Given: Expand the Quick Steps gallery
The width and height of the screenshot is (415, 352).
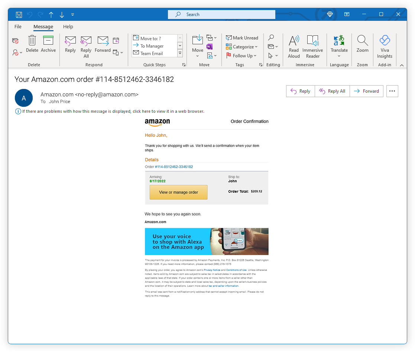Looking at the screenshot, I should click(180, 53).
